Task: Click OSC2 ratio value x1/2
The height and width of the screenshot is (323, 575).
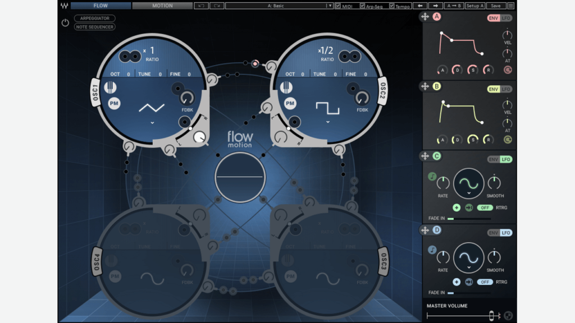Action: [326, 50]
